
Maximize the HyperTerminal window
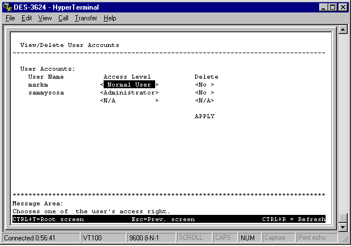point(331,6)
